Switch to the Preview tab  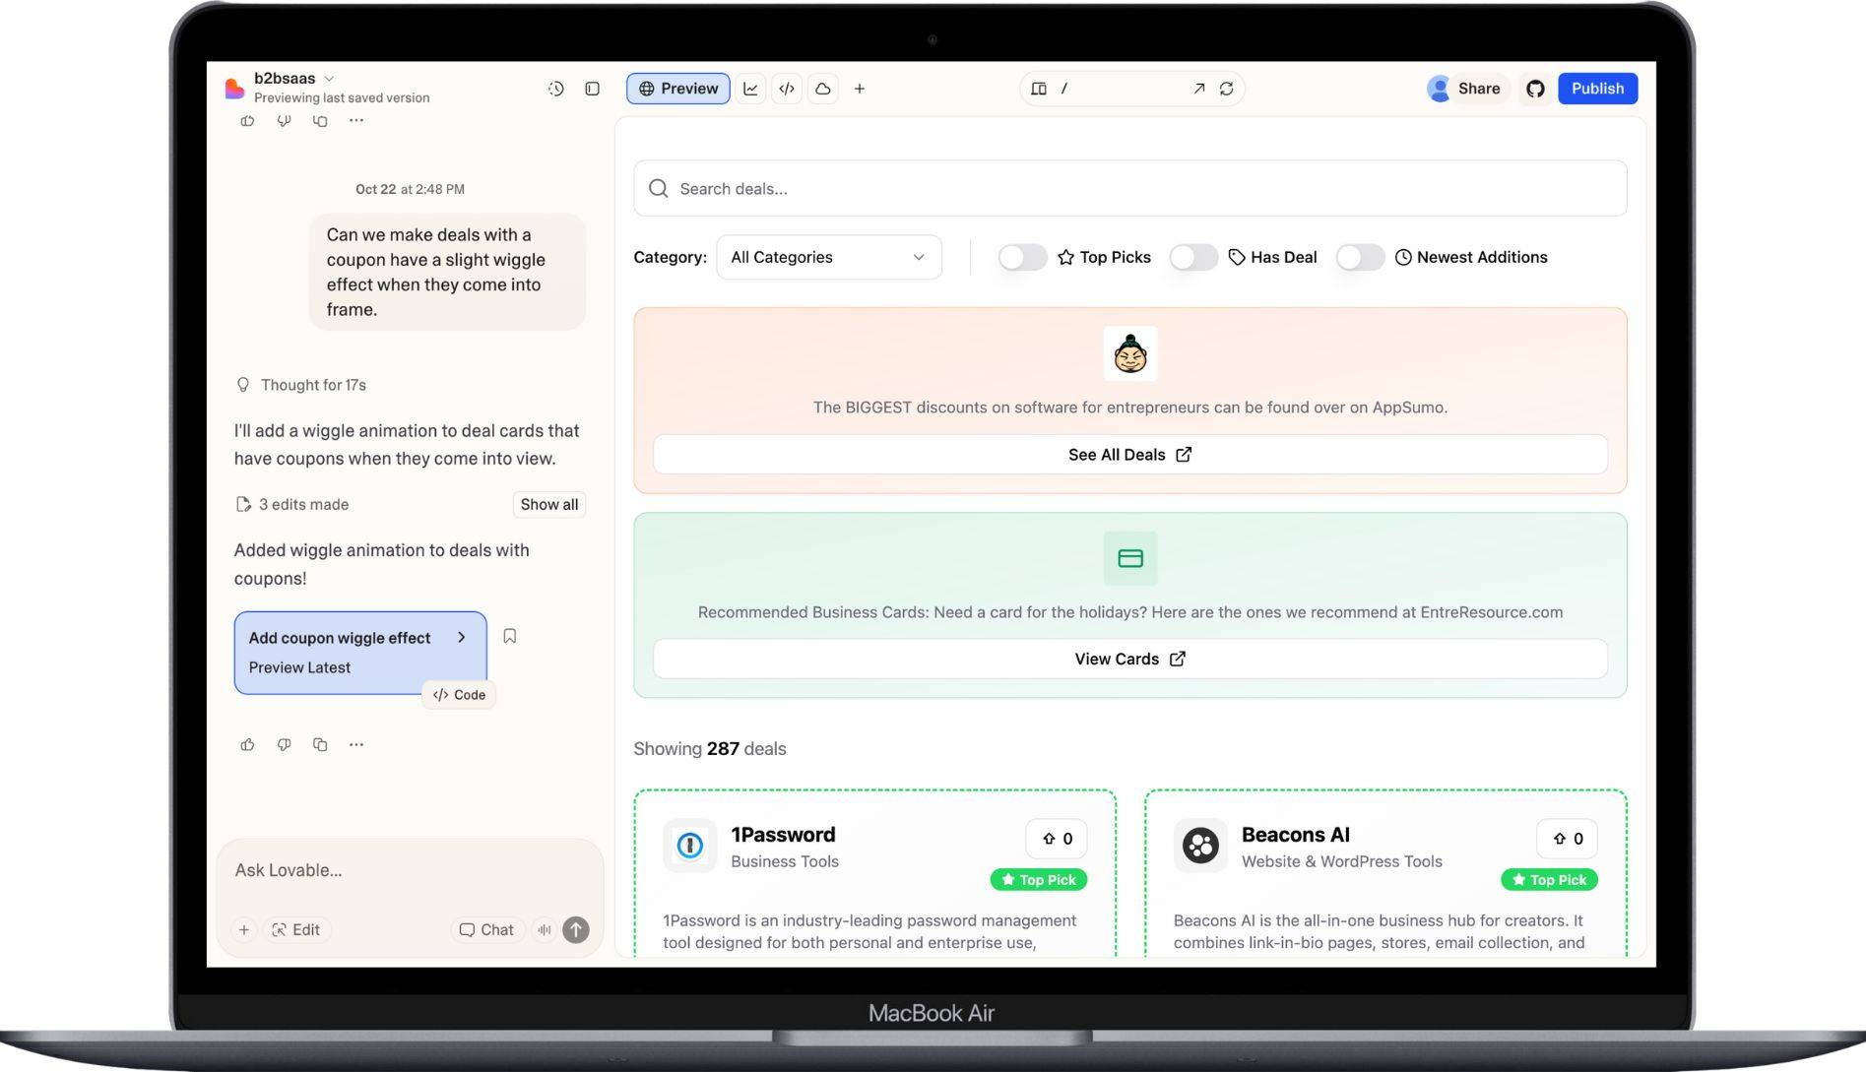(677, 89)
